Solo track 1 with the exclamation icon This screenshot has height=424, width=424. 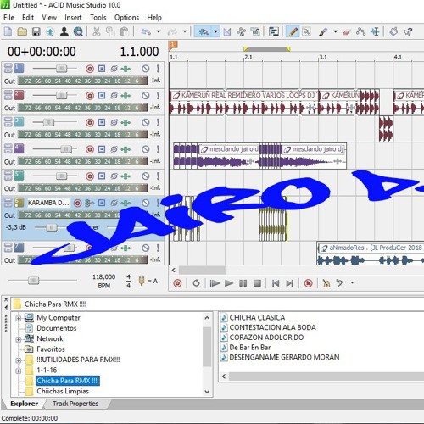pyautogui.click(x=158, y=69)
